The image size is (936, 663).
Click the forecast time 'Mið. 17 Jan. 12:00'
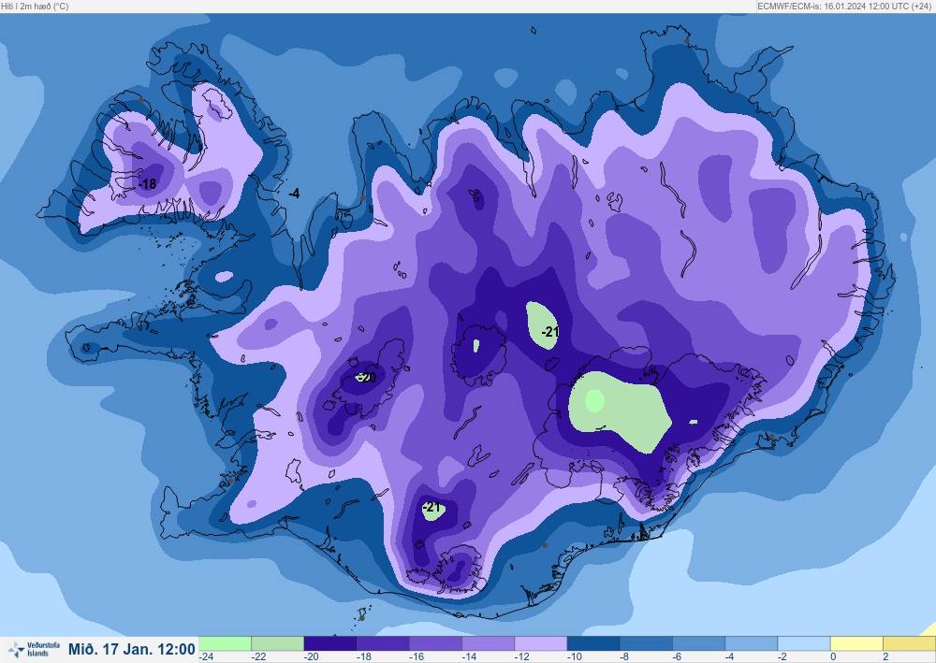click(131, 649)
